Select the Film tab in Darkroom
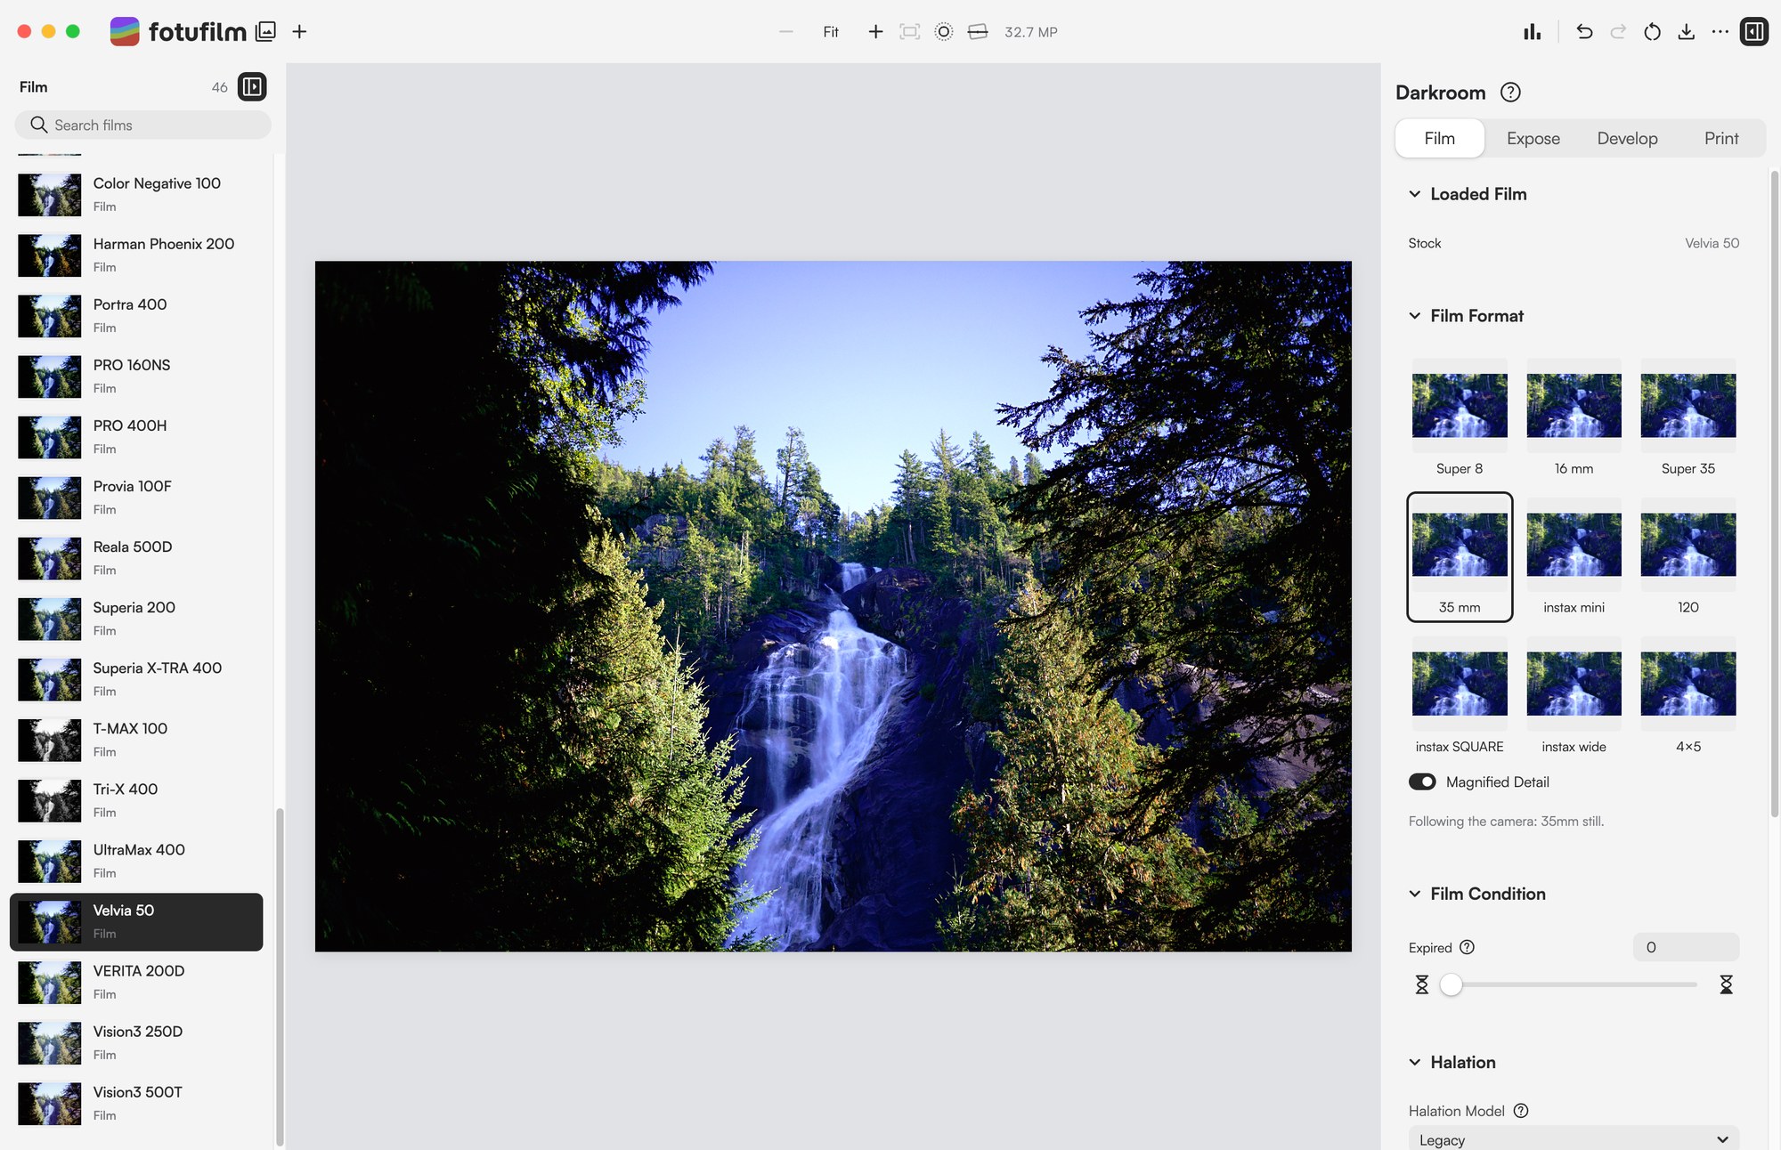This screenshot has height=1150, width=1781. (x=1439, y=138)
